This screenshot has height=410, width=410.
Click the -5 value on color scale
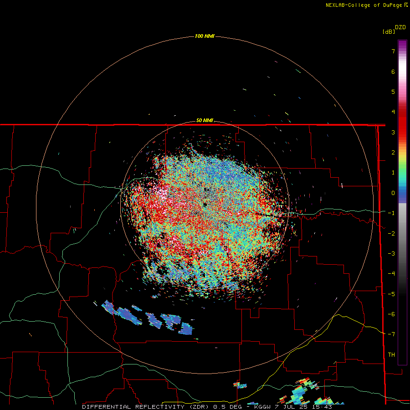391,294
